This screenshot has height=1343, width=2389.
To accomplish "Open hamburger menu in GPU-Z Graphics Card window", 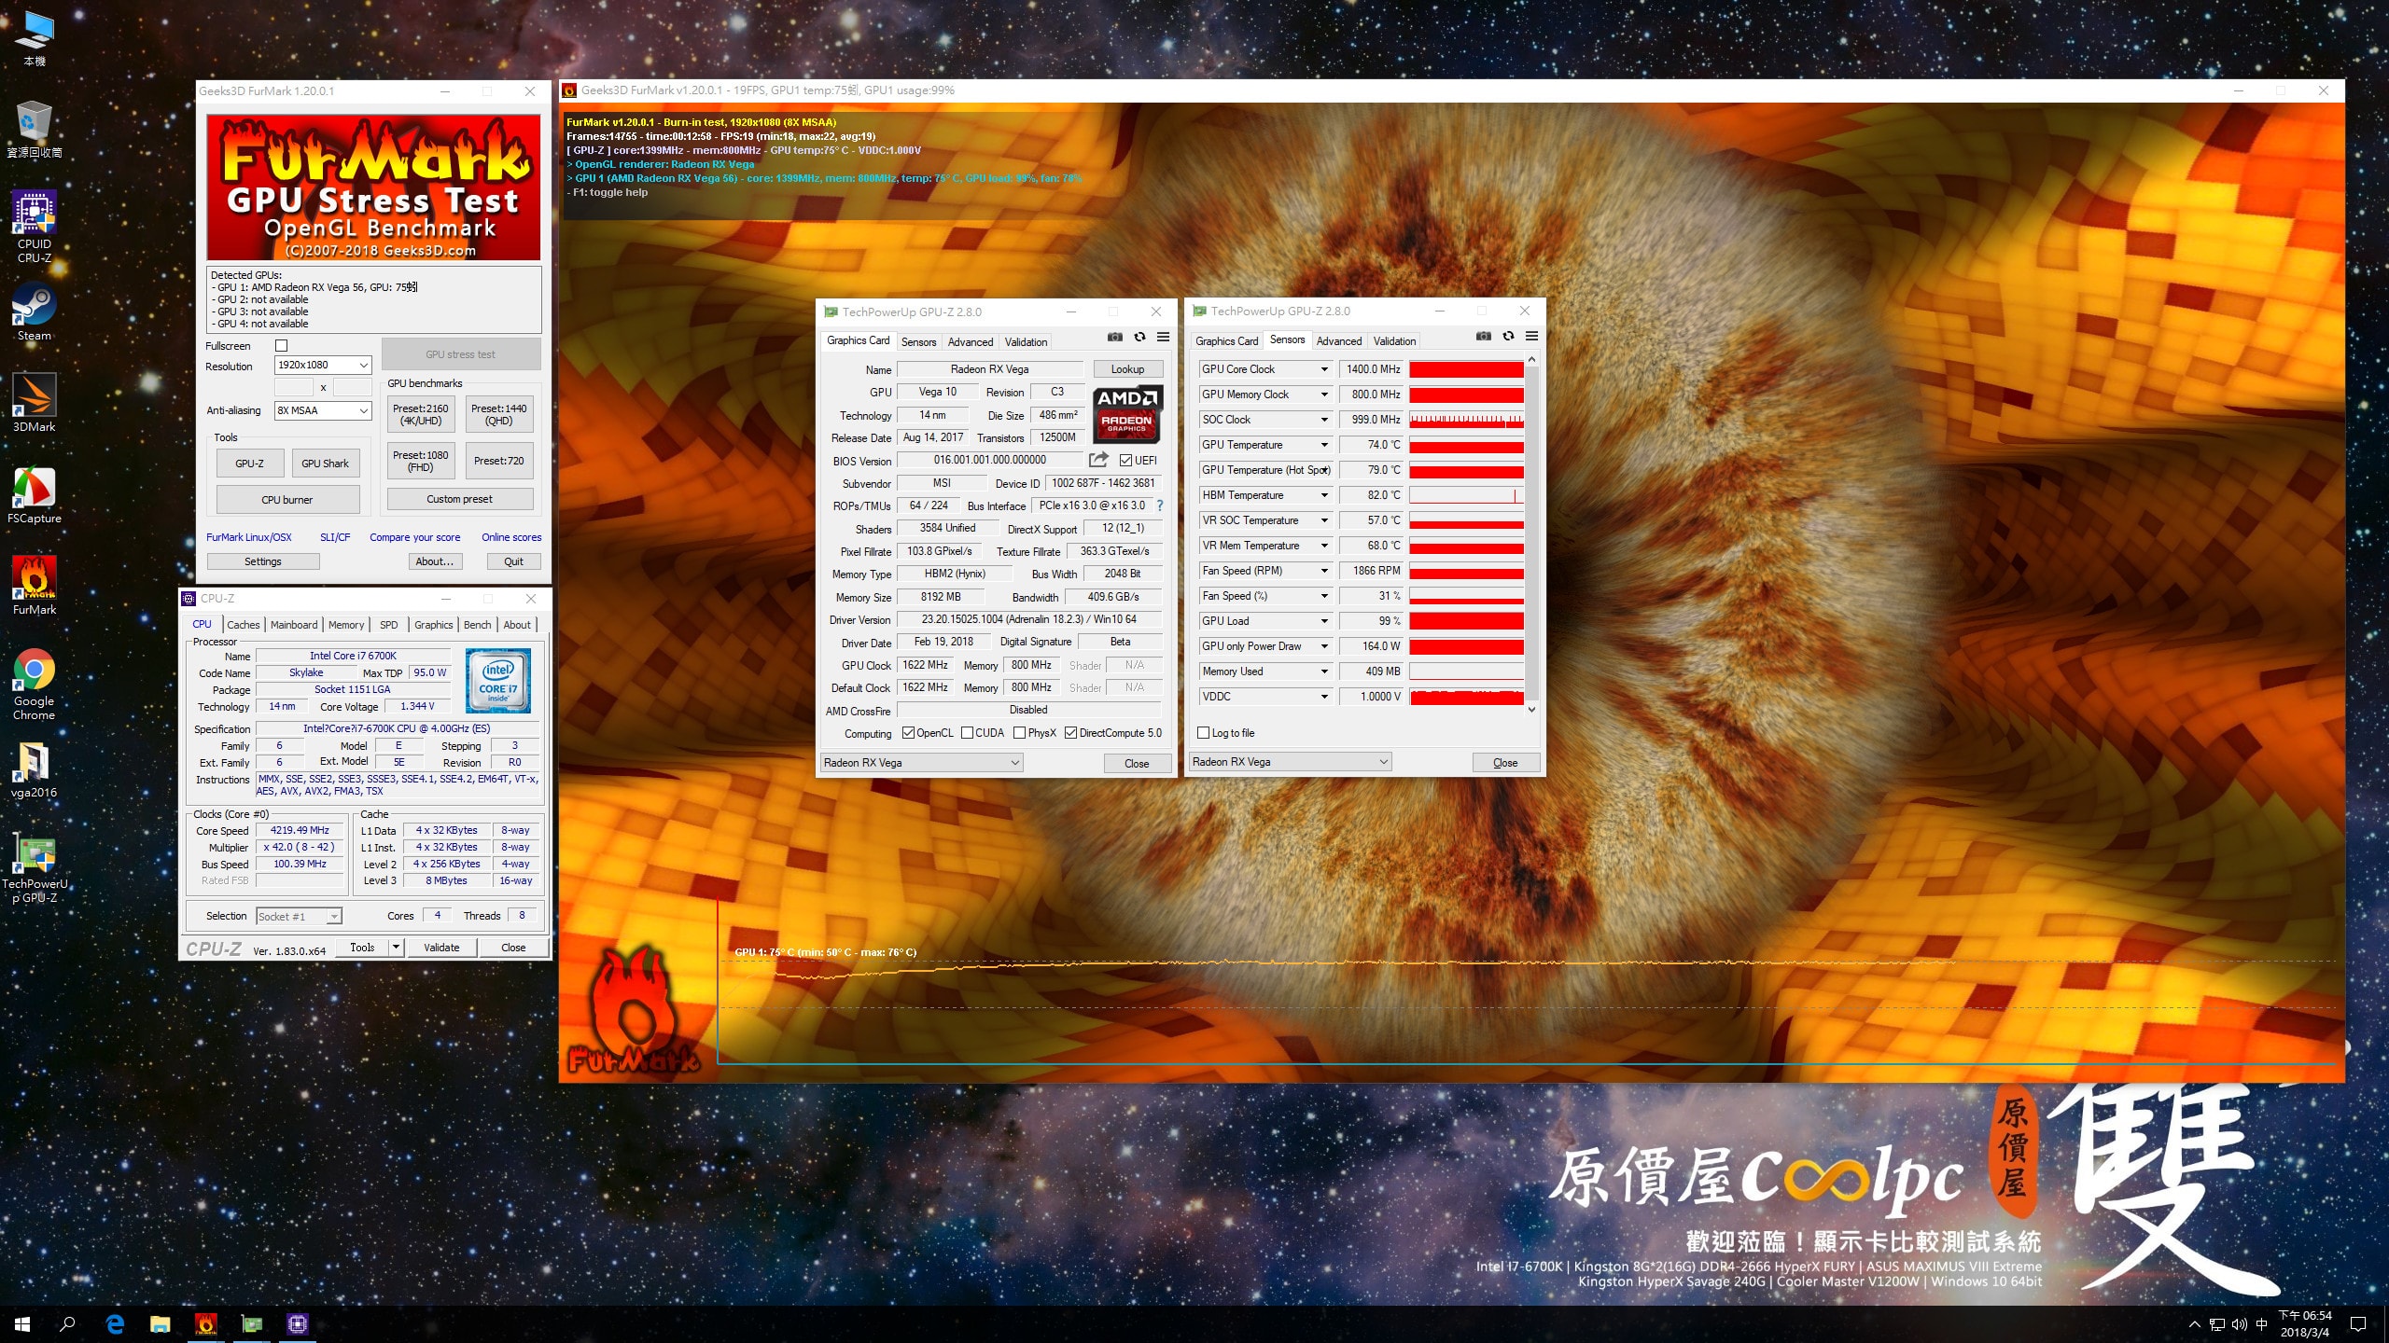I will click(1163, 337).
